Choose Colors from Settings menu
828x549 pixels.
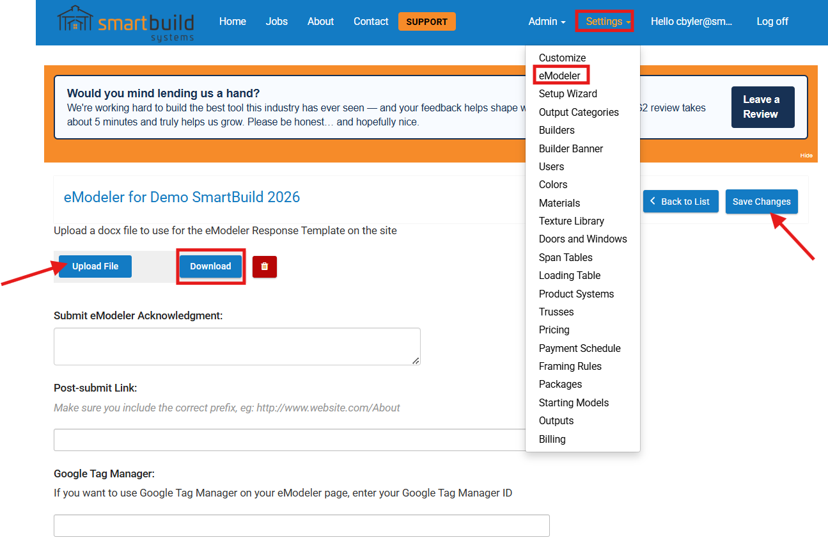[x=553, y=185]
